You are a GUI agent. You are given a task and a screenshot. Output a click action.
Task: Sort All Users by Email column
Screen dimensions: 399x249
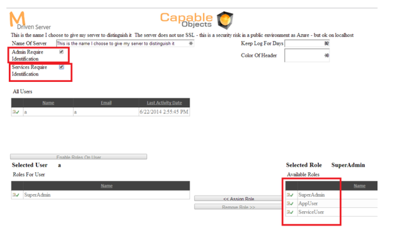106,103
